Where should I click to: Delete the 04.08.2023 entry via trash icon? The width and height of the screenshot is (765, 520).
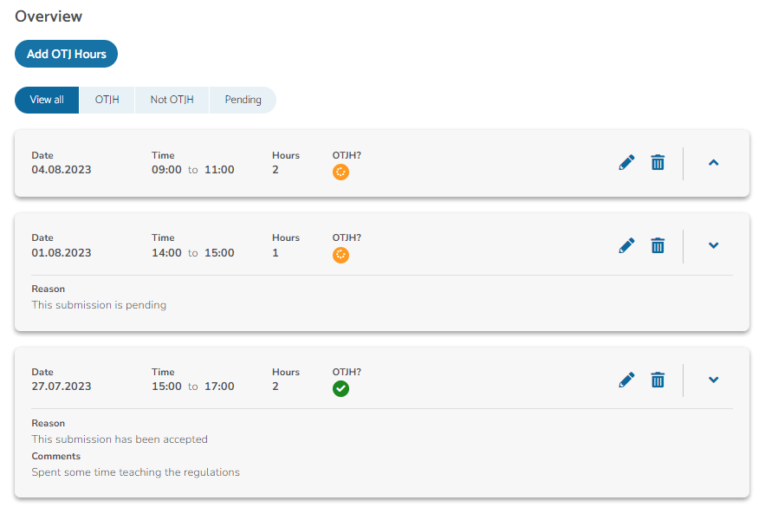(x=658, y=162)
